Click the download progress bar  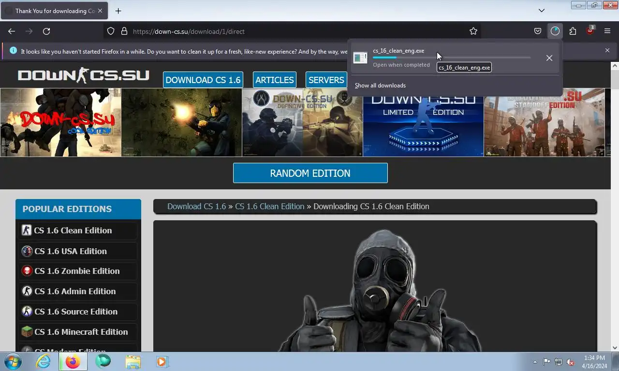click(x=452, y=57)
